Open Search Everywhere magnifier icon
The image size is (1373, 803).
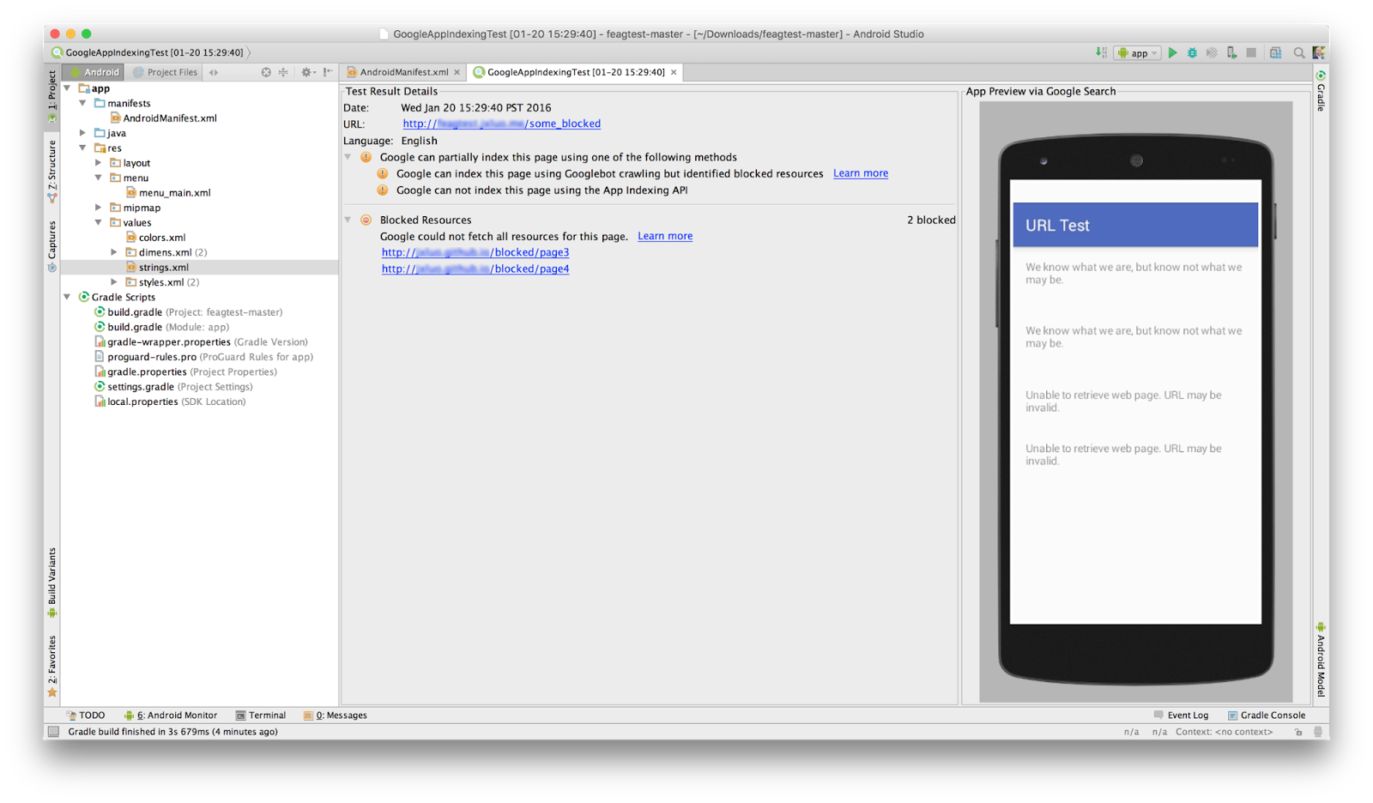click(1299, 53)
